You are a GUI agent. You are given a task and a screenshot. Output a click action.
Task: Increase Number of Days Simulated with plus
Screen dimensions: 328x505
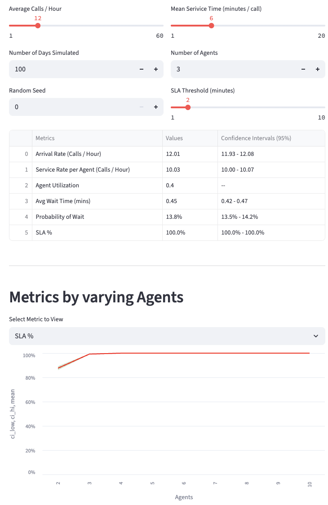tap(156, 69)
